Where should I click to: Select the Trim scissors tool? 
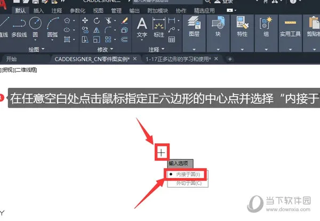[108, 21]
